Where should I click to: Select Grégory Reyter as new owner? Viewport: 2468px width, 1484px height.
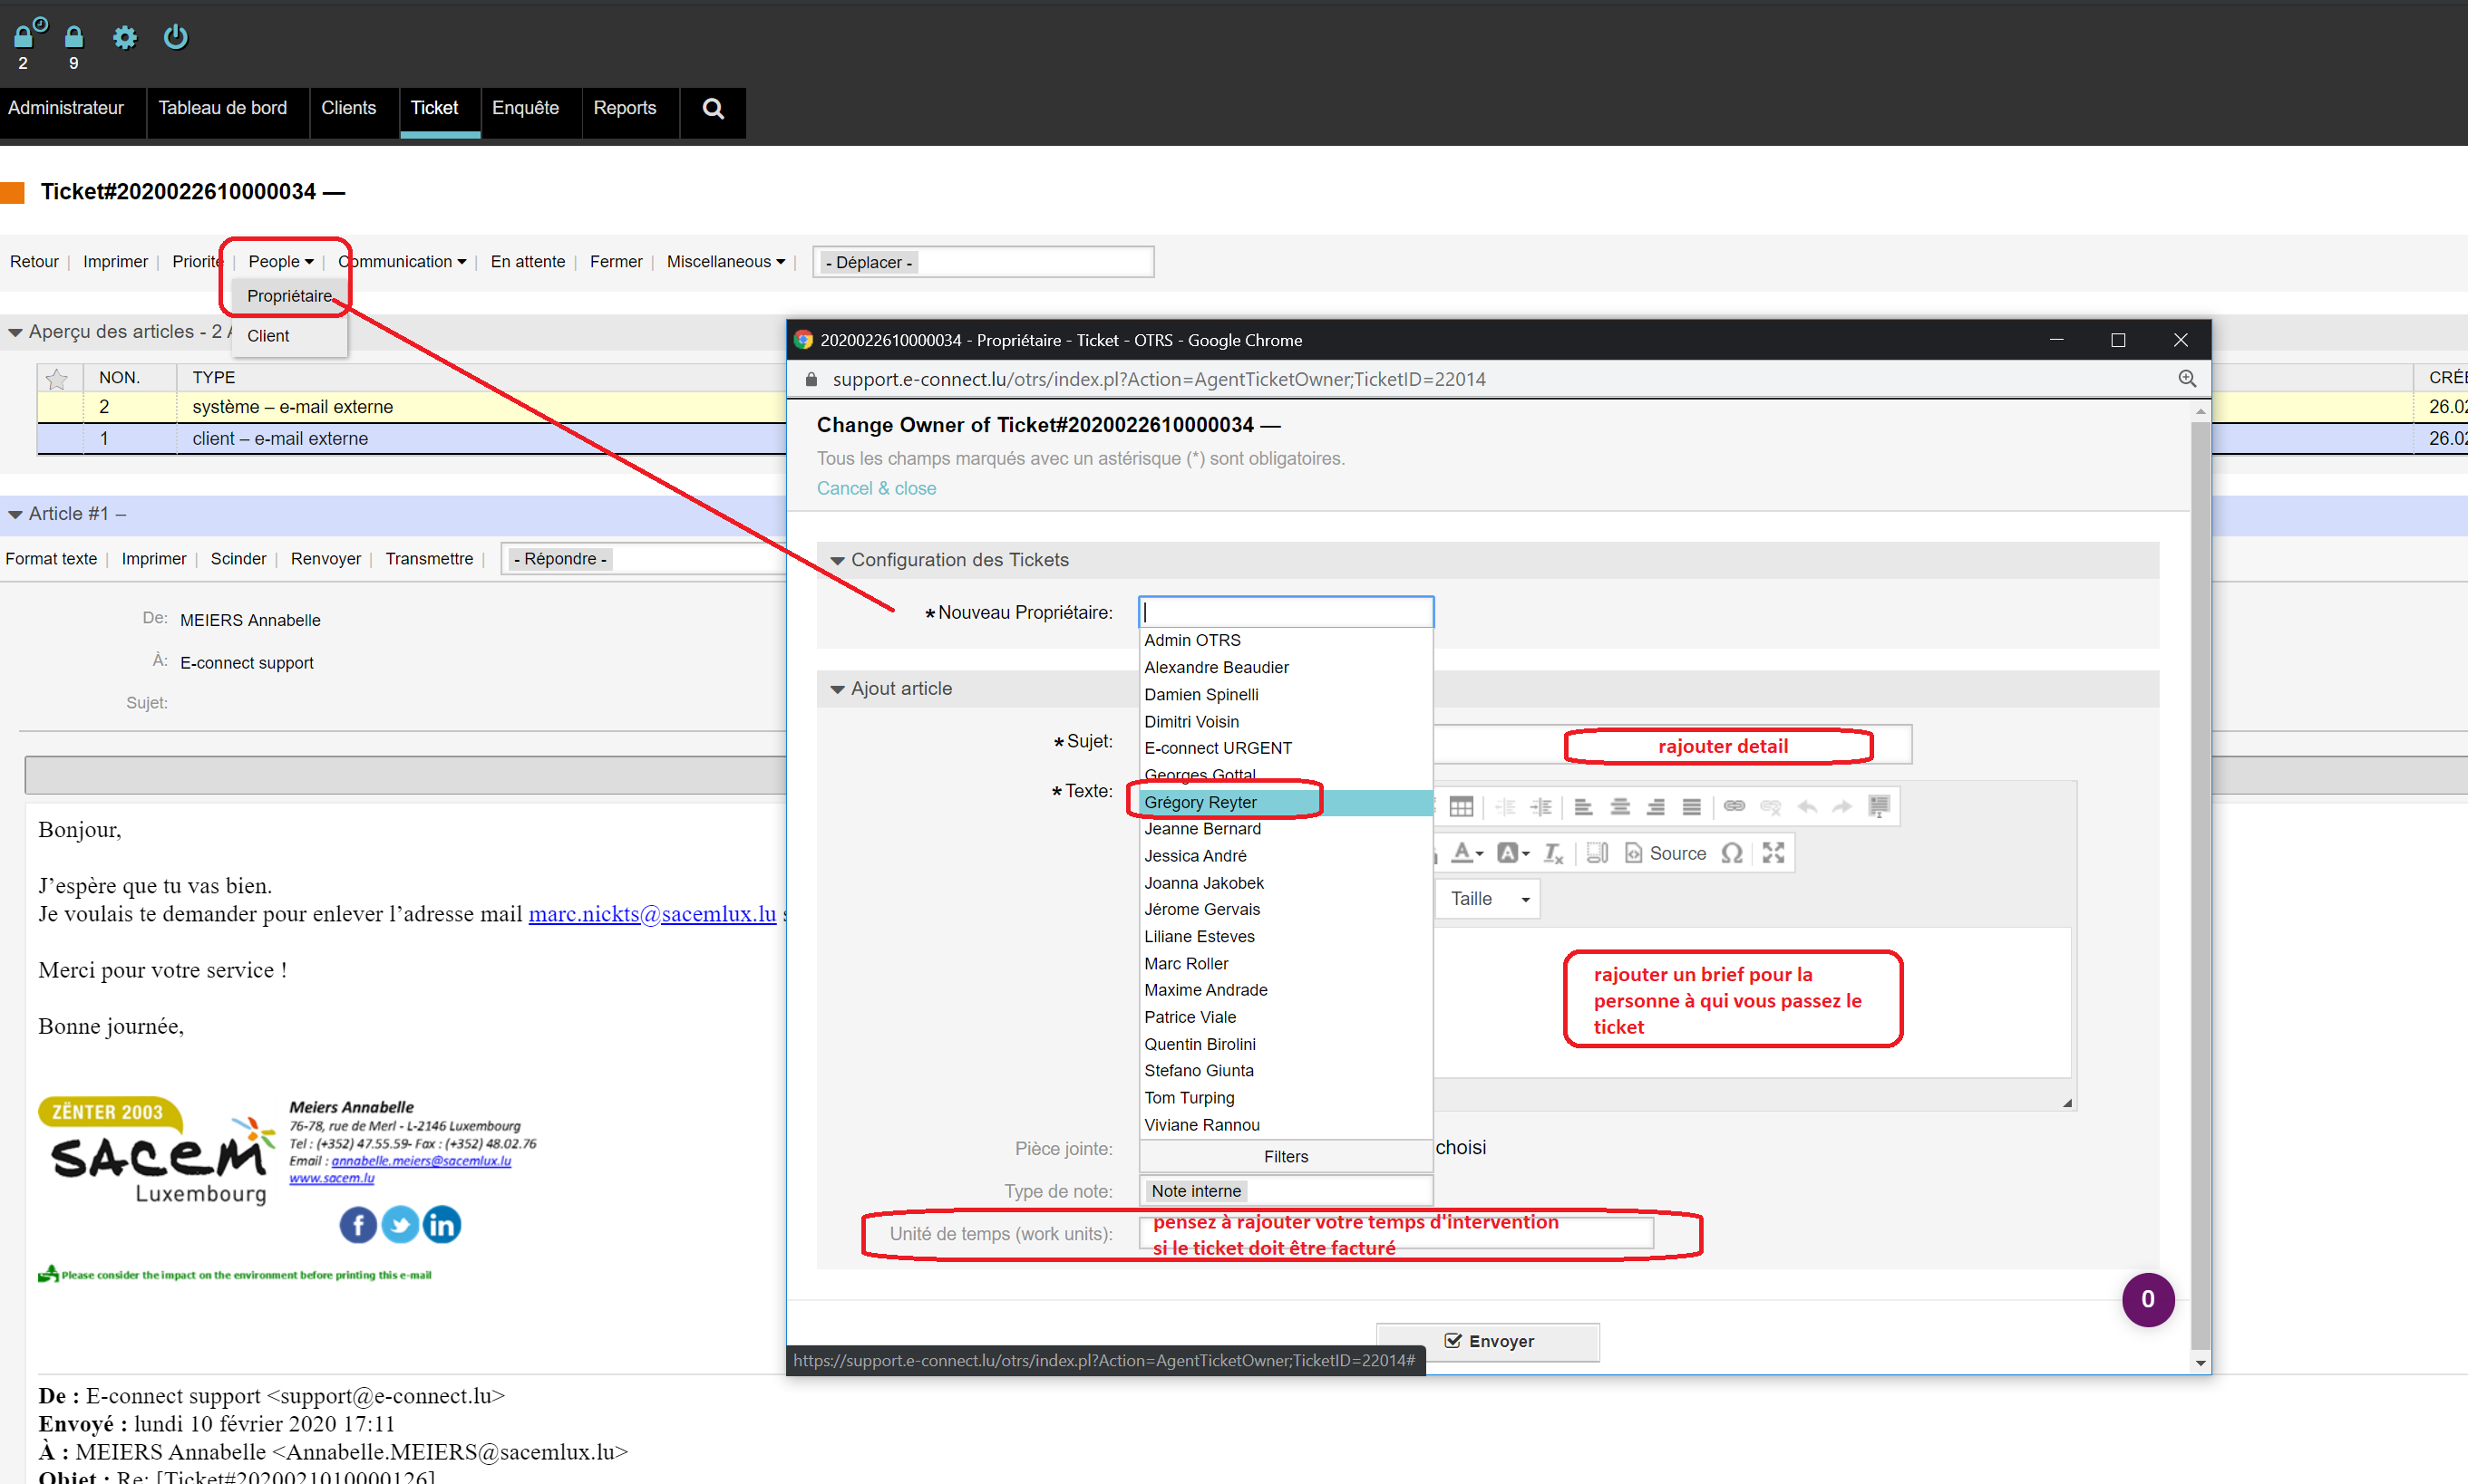tap(1286, 802)
